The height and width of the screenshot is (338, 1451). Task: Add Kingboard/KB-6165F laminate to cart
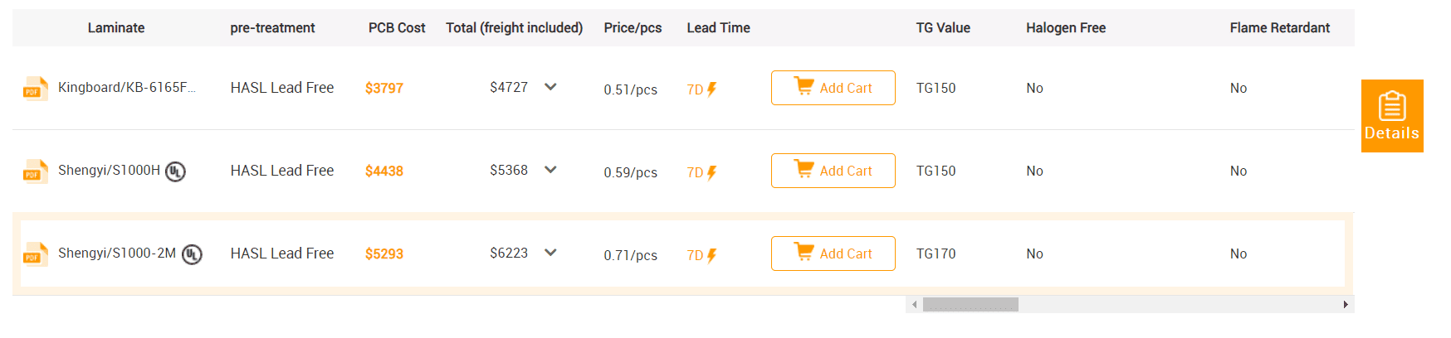[x=833, y=88]
